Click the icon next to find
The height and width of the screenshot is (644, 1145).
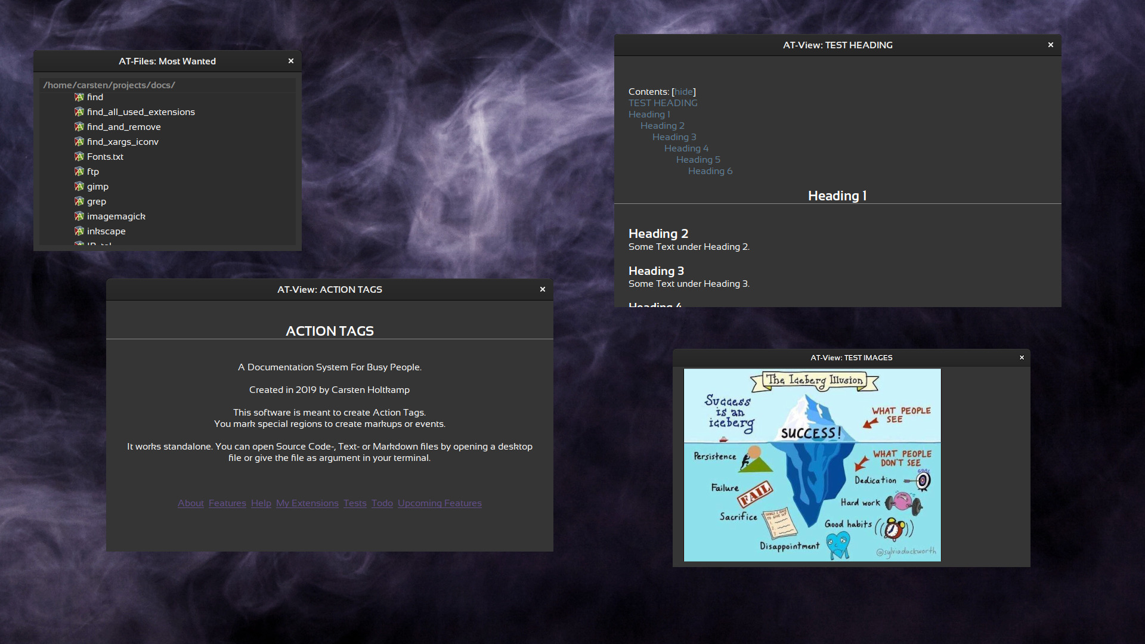pos(79,97)
